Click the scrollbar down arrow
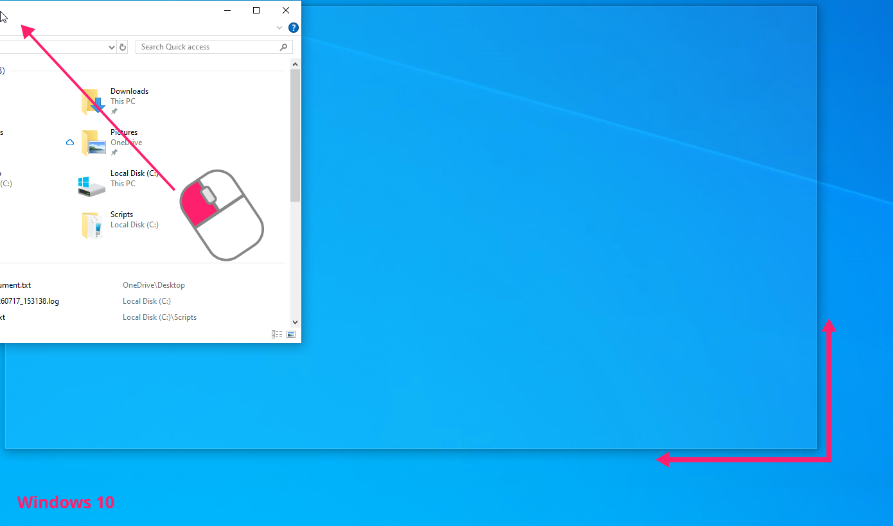This screenshot has width=893, height=526. click(x=296, y=322)
